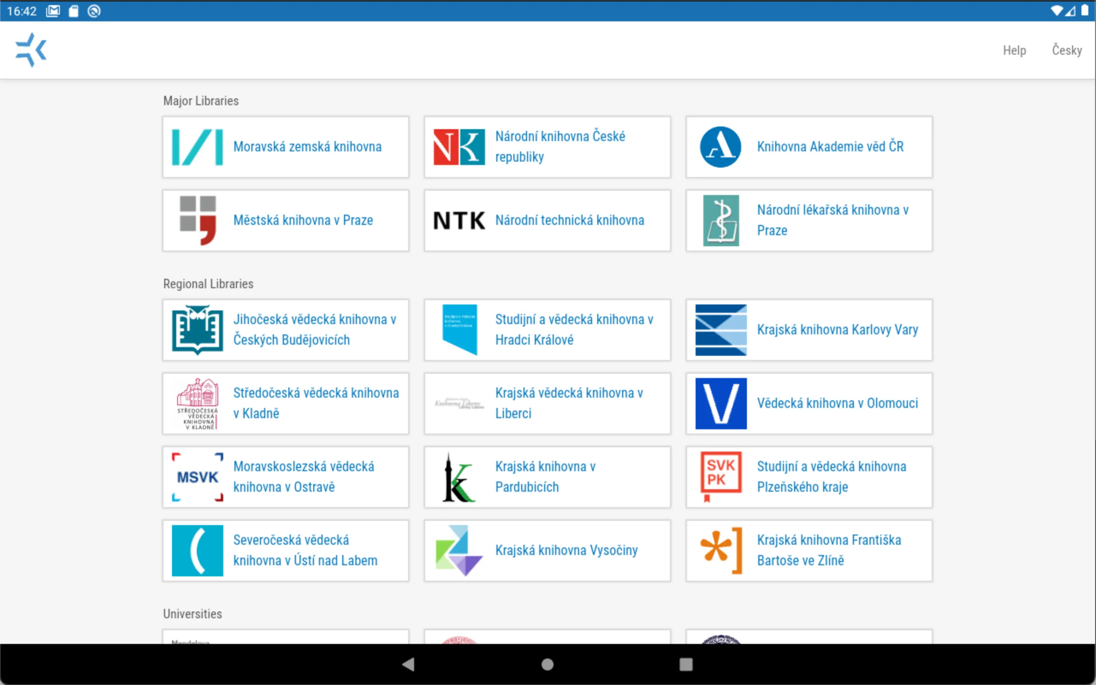
Task: Open Krajská knihovna Karlovy Vary
Action: 838,330
